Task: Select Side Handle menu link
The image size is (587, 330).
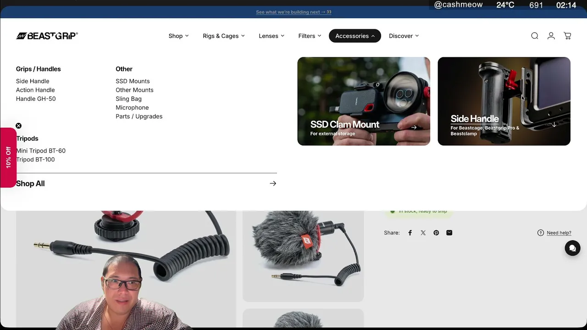Action: click(x=33, y=81)
